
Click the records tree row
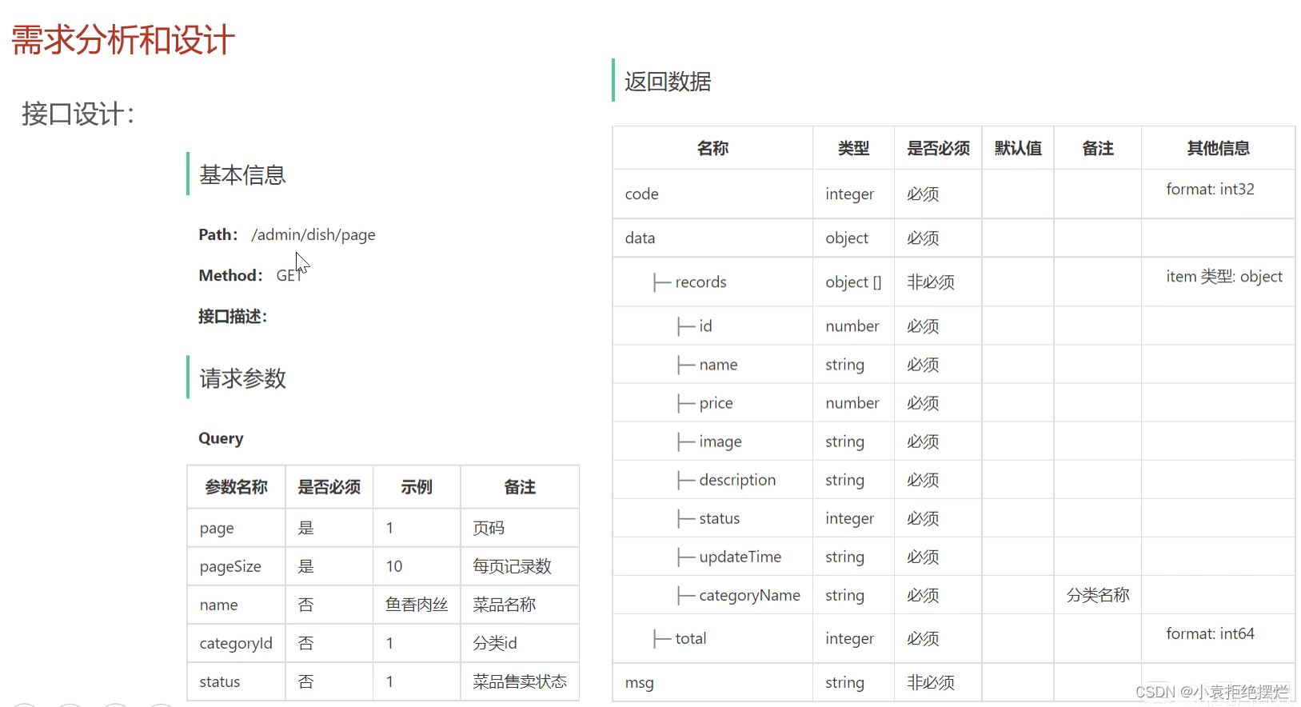690,282
